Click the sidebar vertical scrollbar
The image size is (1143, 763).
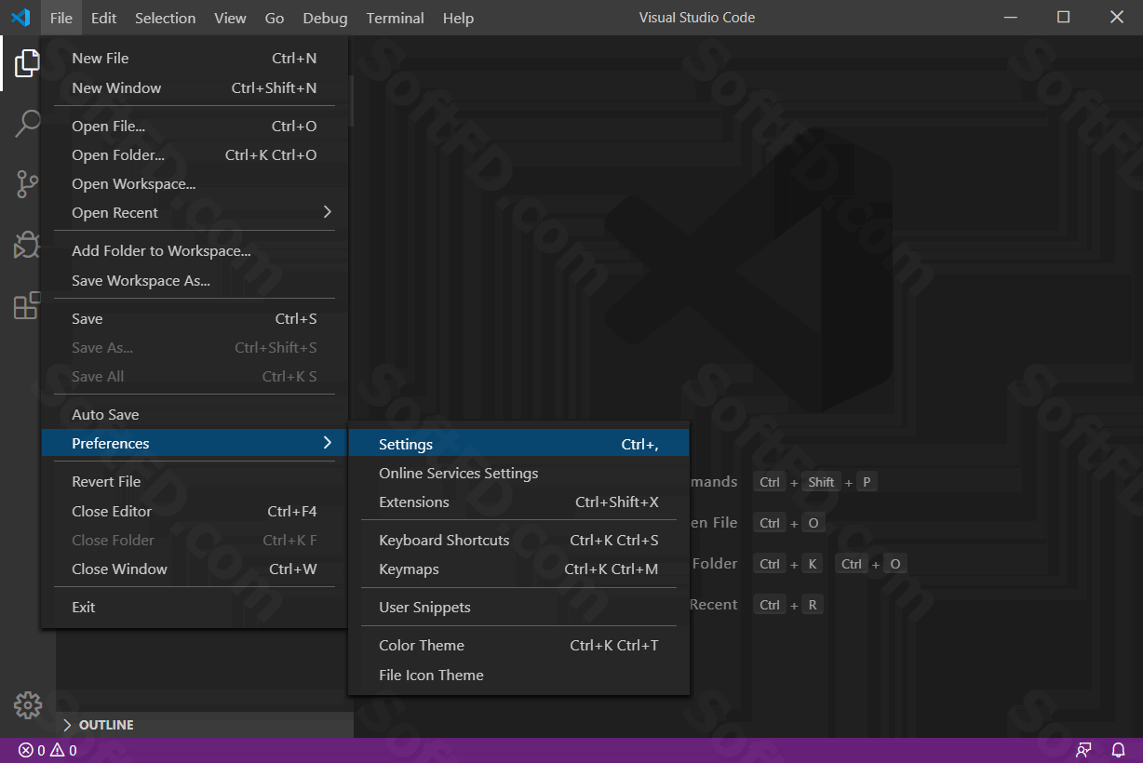[352, 100]
